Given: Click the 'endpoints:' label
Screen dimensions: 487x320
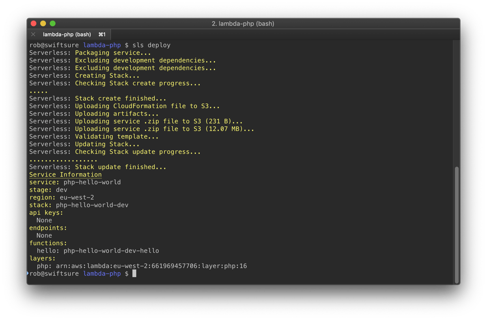Looking at the screenshot, I should [x=48, y=228].
